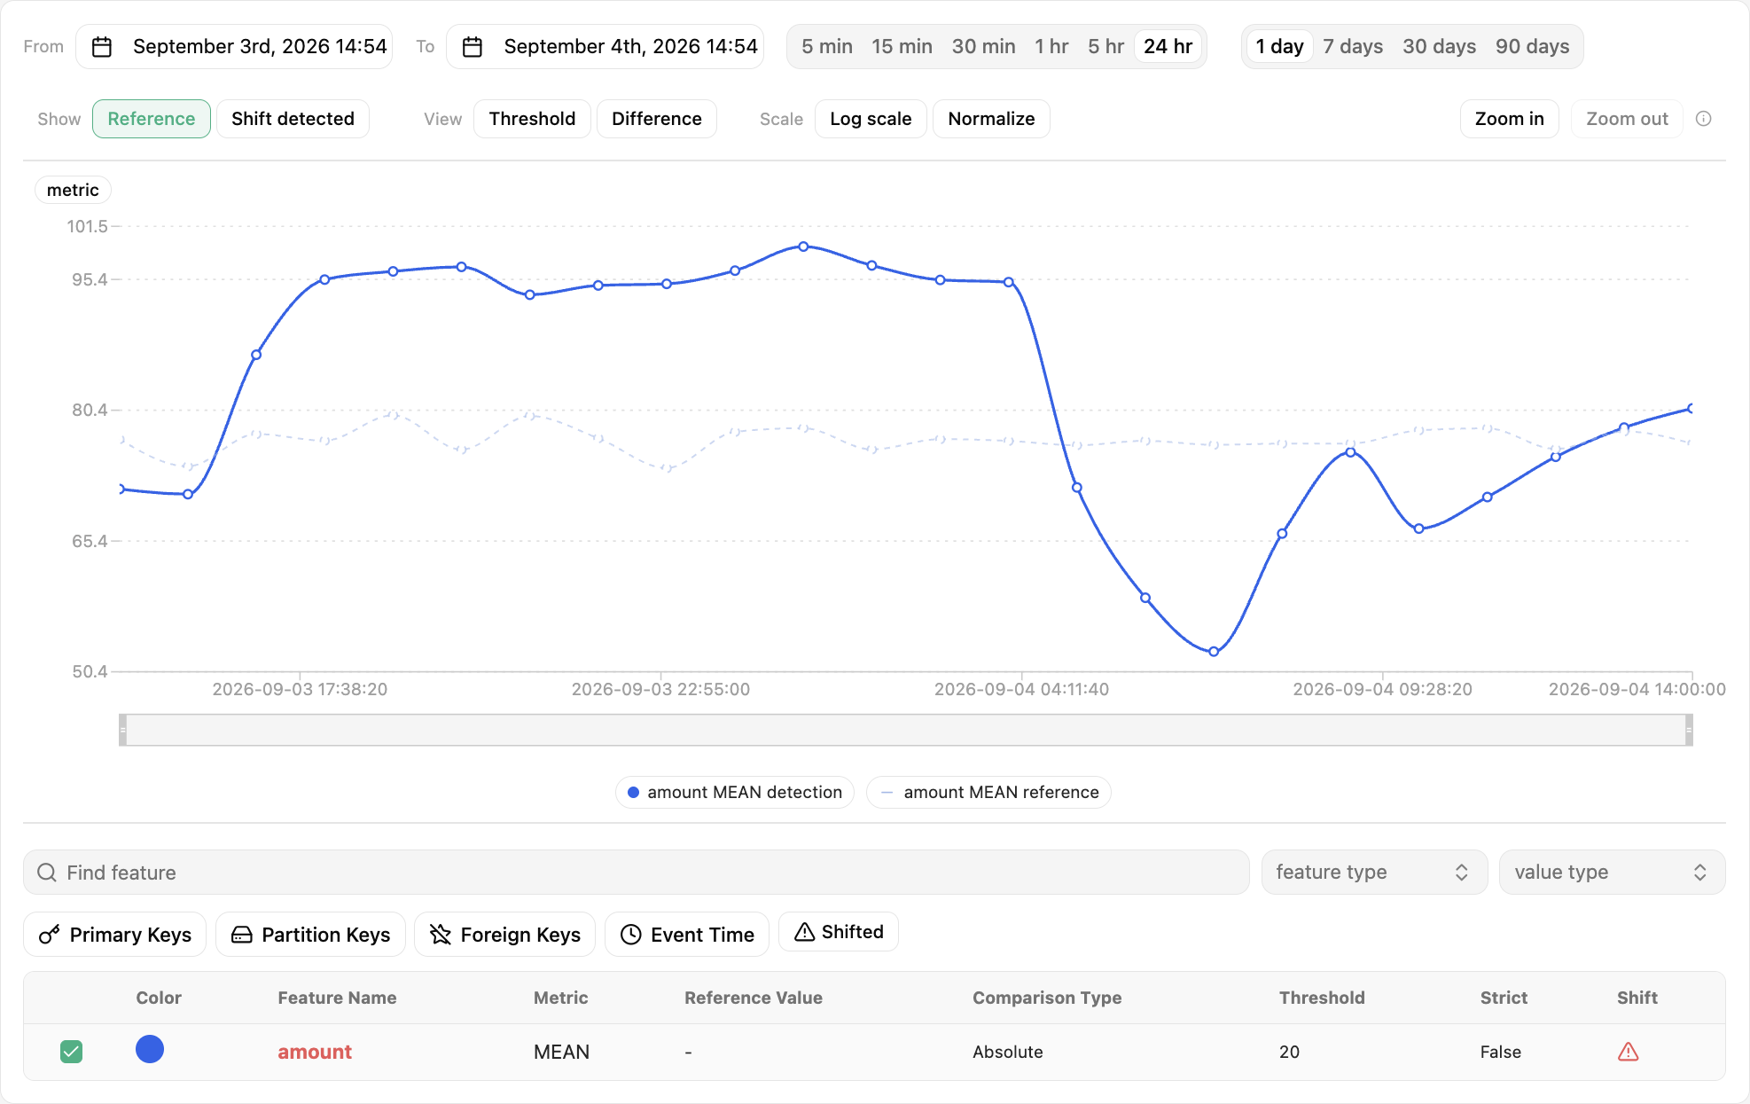Select the 5 hr granularity
This screenshot has height=1104, width=1750.
tap(1105, 47)
